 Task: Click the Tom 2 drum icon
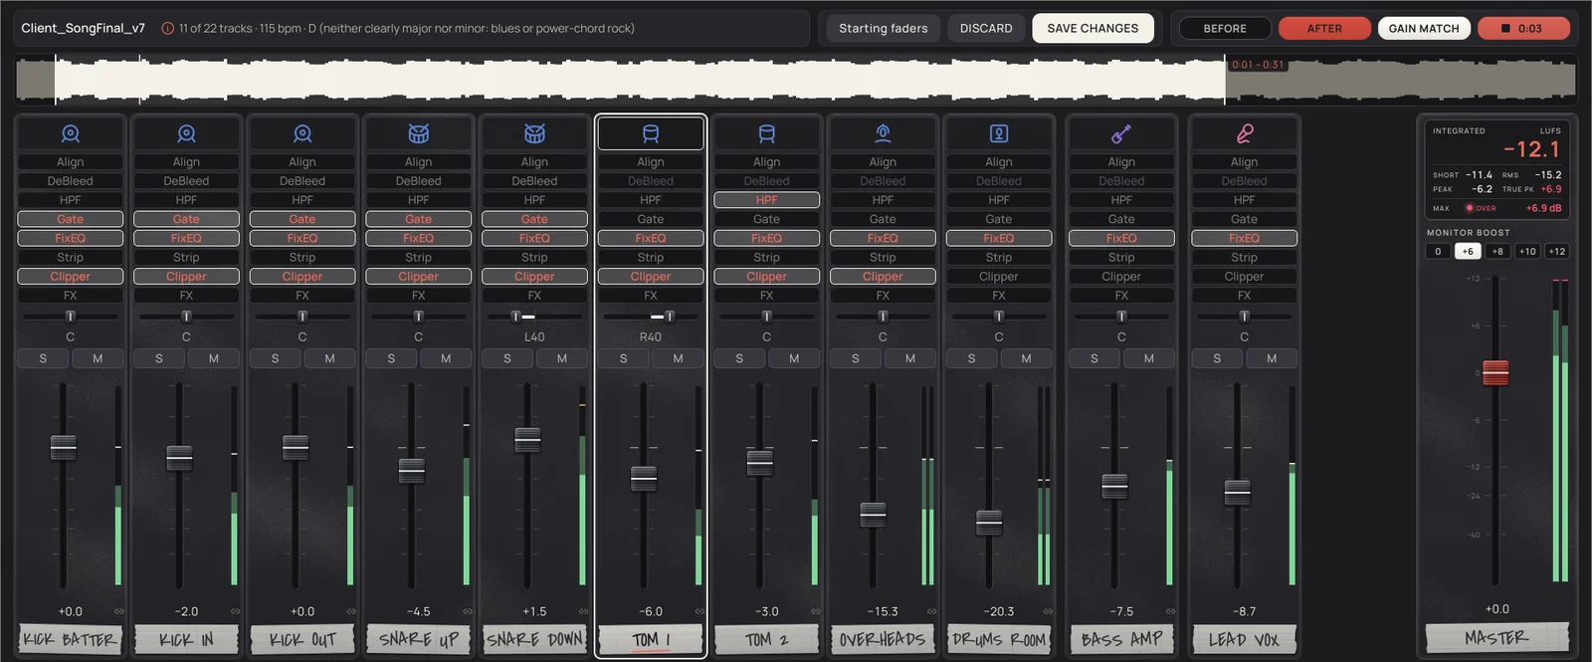click(767, 133)
